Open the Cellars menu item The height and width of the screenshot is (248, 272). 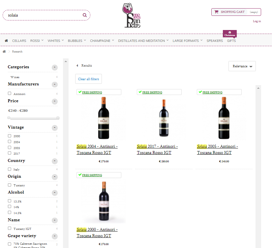(x=19, y=41)
